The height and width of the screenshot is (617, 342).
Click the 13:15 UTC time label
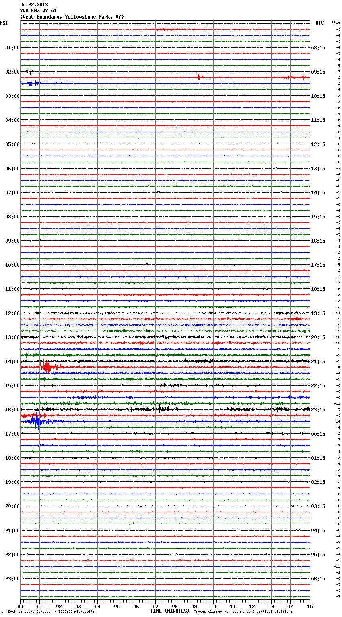coord(318,169)
